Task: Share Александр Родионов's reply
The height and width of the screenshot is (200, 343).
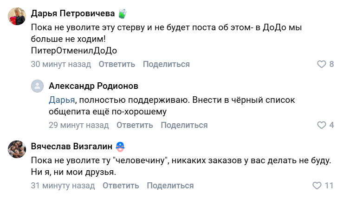Action: pos(184,125)
